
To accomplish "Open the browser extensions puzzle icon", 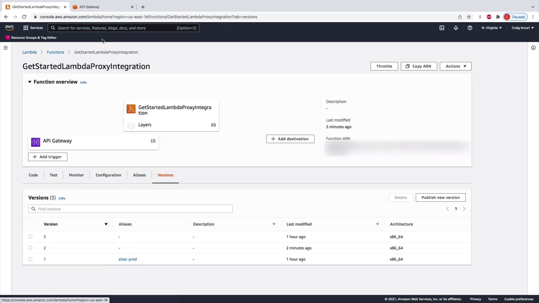I will tap(498, 17).
